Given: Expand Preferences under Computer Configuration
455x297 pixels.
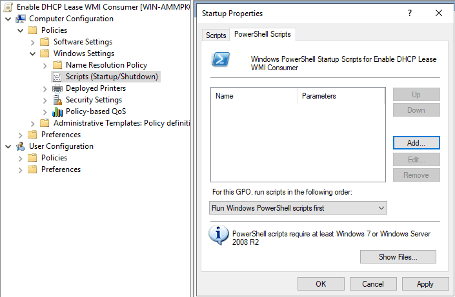Looking at the screenshot, I should pos(20,135).
